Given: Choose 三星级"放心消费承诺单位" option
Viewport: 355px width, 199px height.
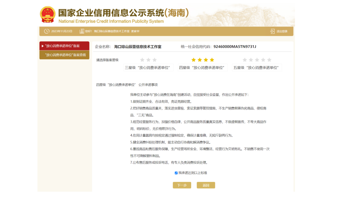Looking at the screenshot, I should (148, 68).
